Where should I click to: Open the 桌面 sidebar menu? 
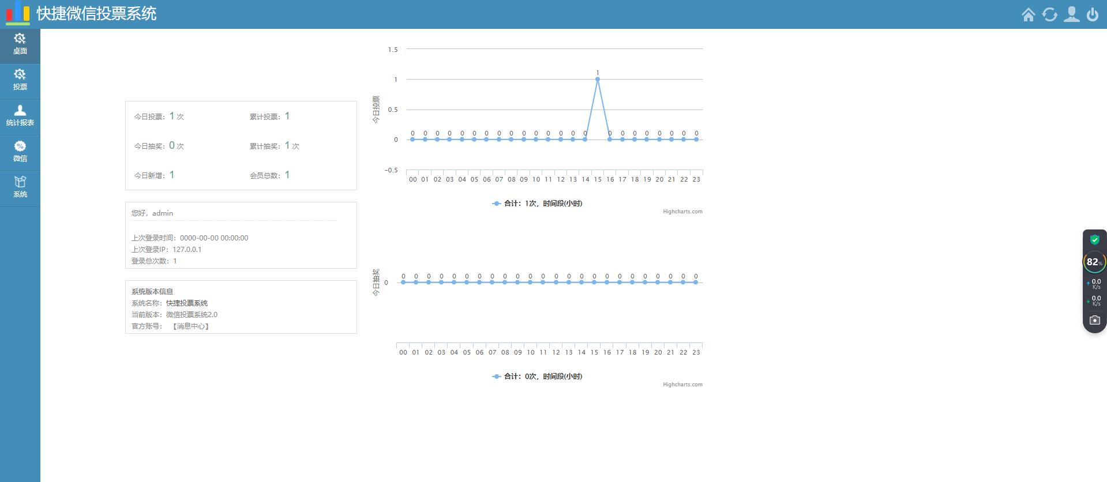pyautogui.click(x=20, y=44)
